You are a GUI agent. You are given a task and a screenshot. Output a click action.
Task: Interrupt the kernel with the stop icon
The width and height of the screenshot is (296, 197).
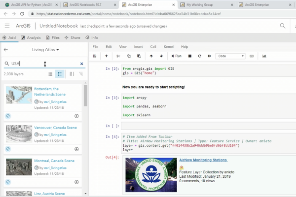tap(189, 56)
